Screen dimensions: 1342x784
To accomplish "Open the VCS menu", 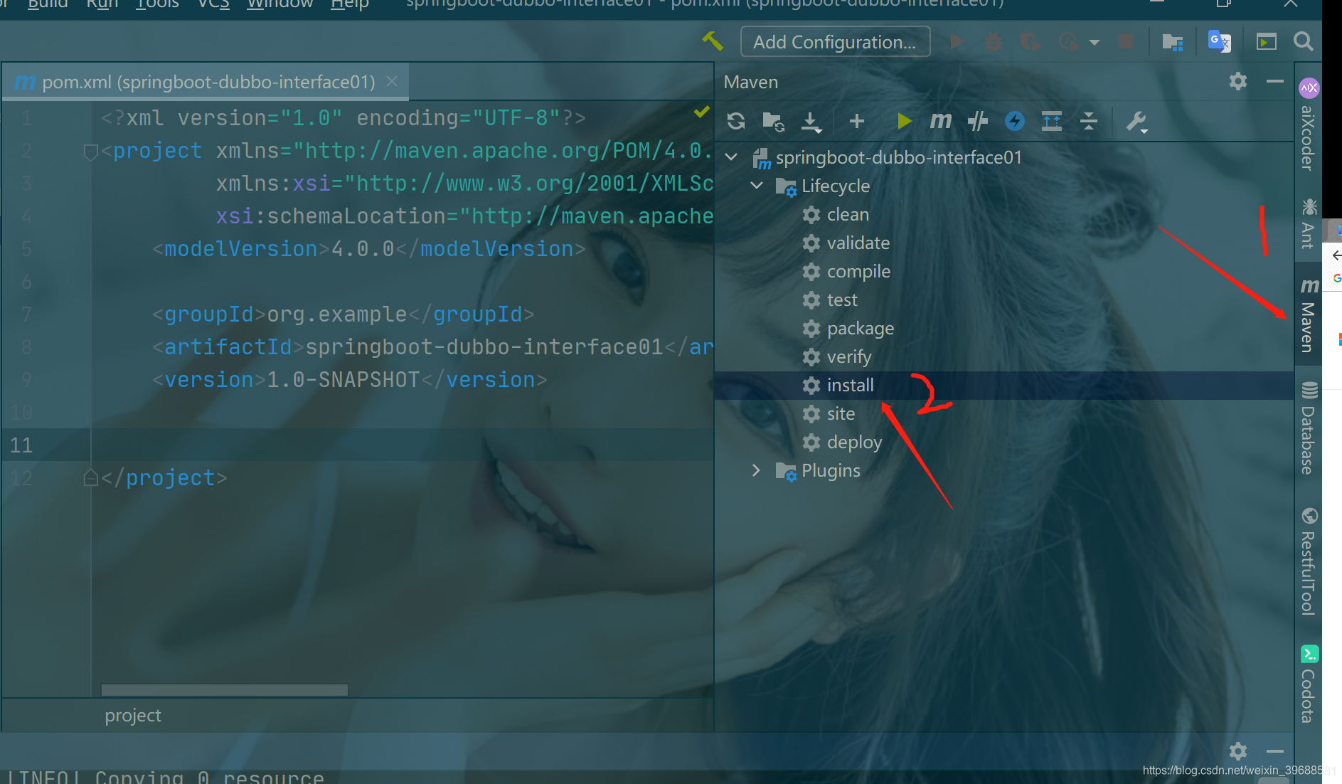I will (213, 4).
